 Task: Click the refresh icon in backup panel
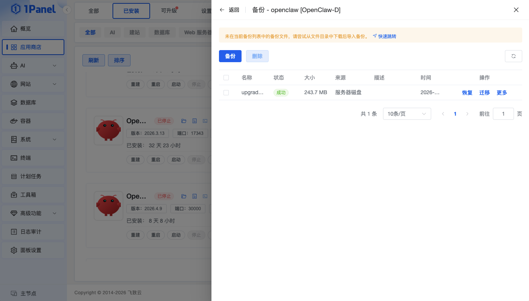coord(513,56)
